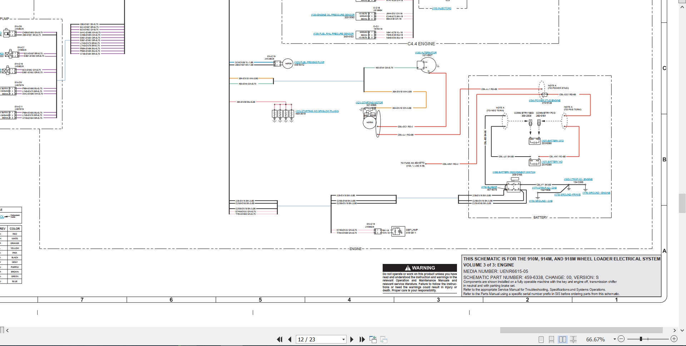This screenshot has width=686, height=346.
Task: Open the Strap AS - Cab link
Action: point(544,188)
